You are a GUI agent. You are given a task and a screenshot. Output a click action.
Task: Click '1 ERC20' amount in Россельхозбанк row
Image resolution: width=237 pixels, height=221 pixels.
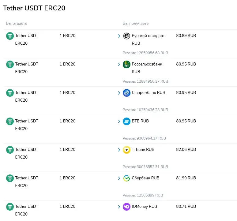click(67, 64)
